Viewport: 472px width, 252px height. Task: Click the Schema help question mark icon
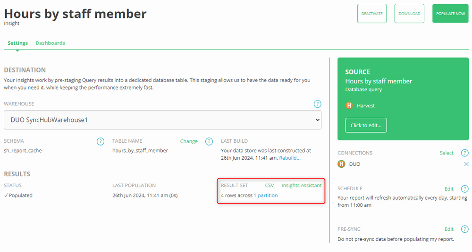100,141
